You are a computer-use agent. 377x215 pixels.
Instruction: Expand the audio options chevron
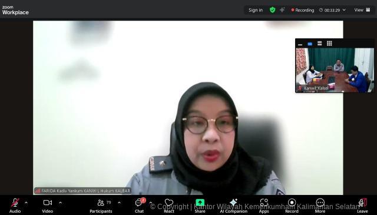(x=26, y=203)
